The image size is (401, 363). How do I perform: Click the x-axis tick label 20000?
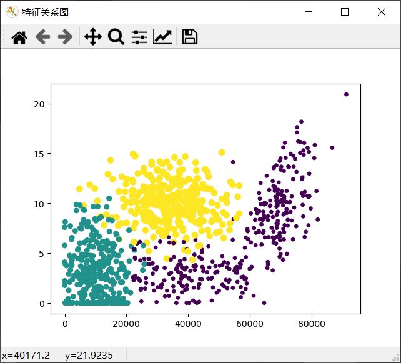(126, 324)
